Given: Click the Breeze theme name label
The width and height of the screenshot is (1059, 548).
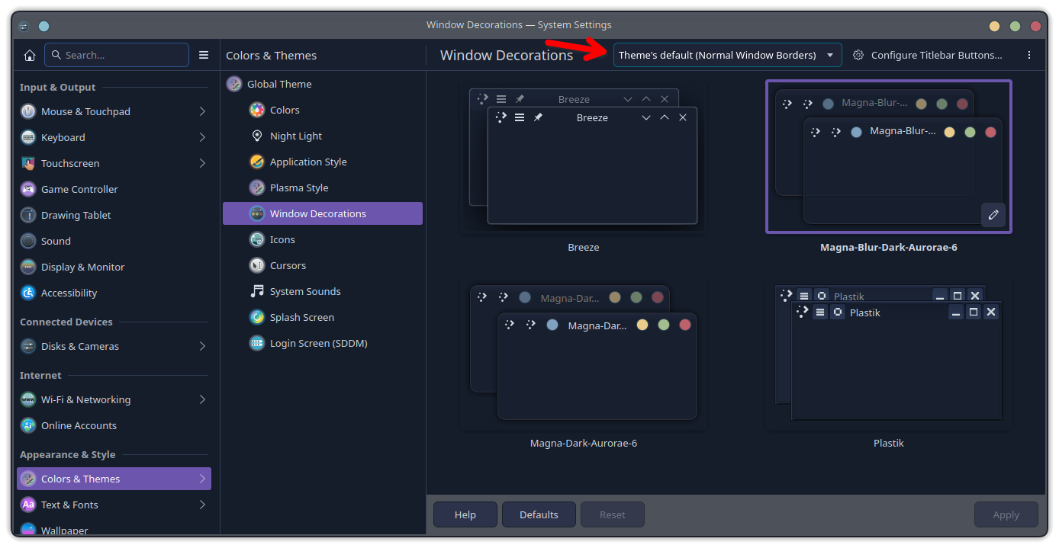Looking at the screenshot, I should [584, 248].
